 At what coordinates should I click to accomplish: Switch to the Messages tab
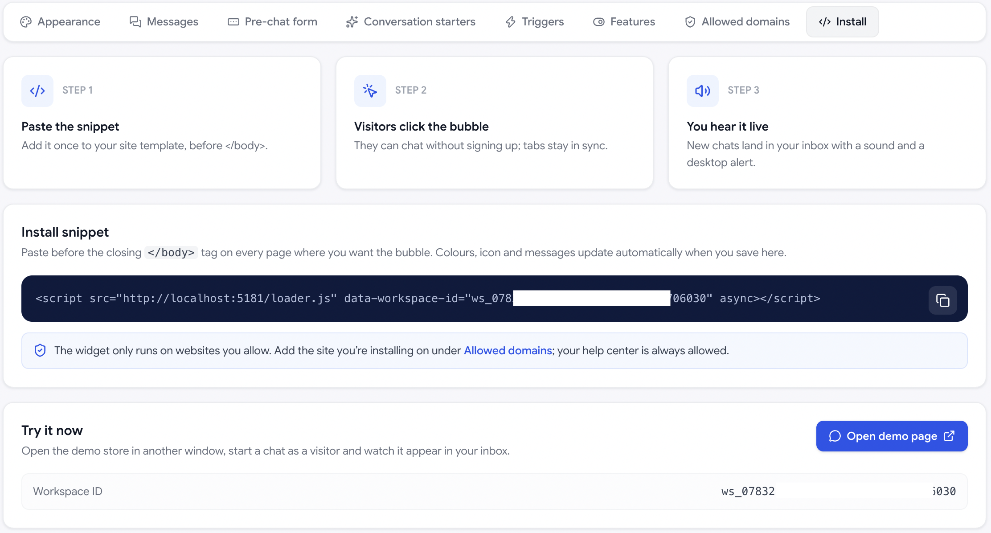click(164, 22)
